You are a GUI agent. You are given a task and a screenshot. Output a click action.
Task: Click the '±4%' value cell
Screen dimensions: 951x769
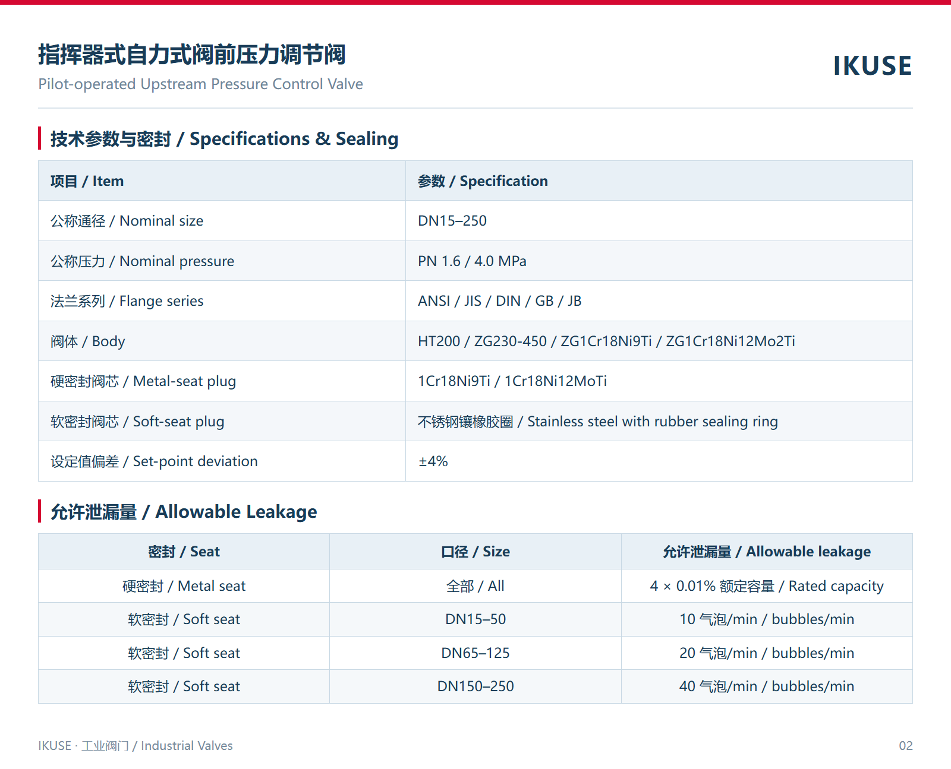[659, 461]
